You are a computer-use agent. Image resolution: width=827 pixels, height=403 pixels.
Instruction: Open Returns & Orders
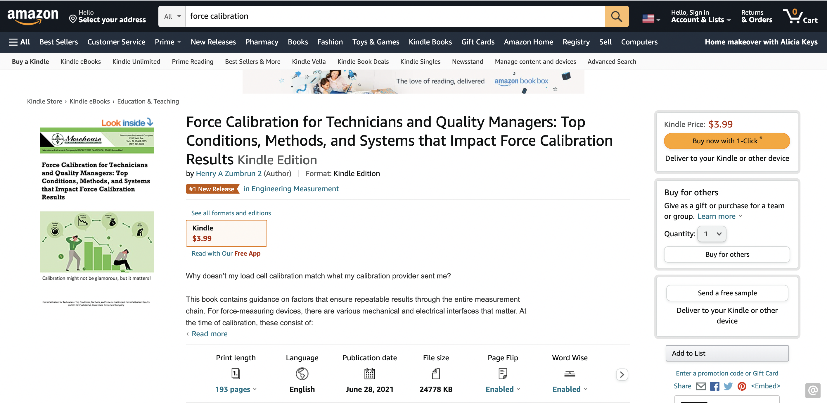click(756, 16)
